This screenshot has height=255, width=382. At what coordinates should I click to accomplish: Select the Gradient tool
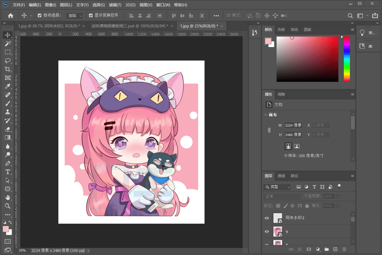pyautogui.click(x=7, y=138)
